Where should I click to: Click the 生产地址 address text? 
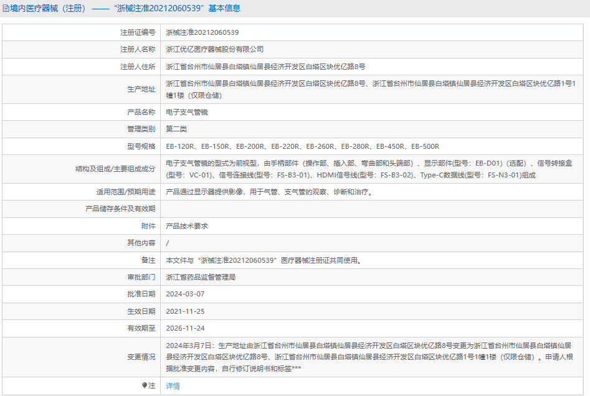(x=374, y=89)
